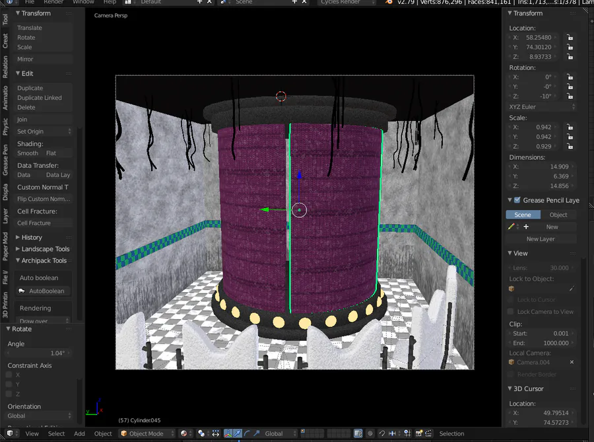Open the Object Mode dropdown
This screenshot has height=442, width=594.
click(147, 433)
